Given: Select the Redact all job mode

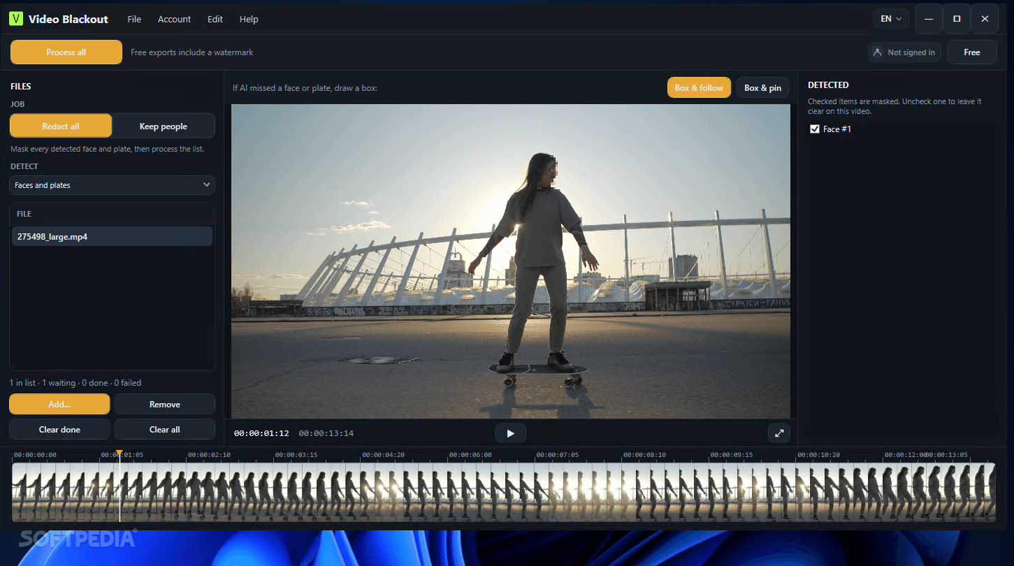Looking at the screenshot, I should [61, 126].
